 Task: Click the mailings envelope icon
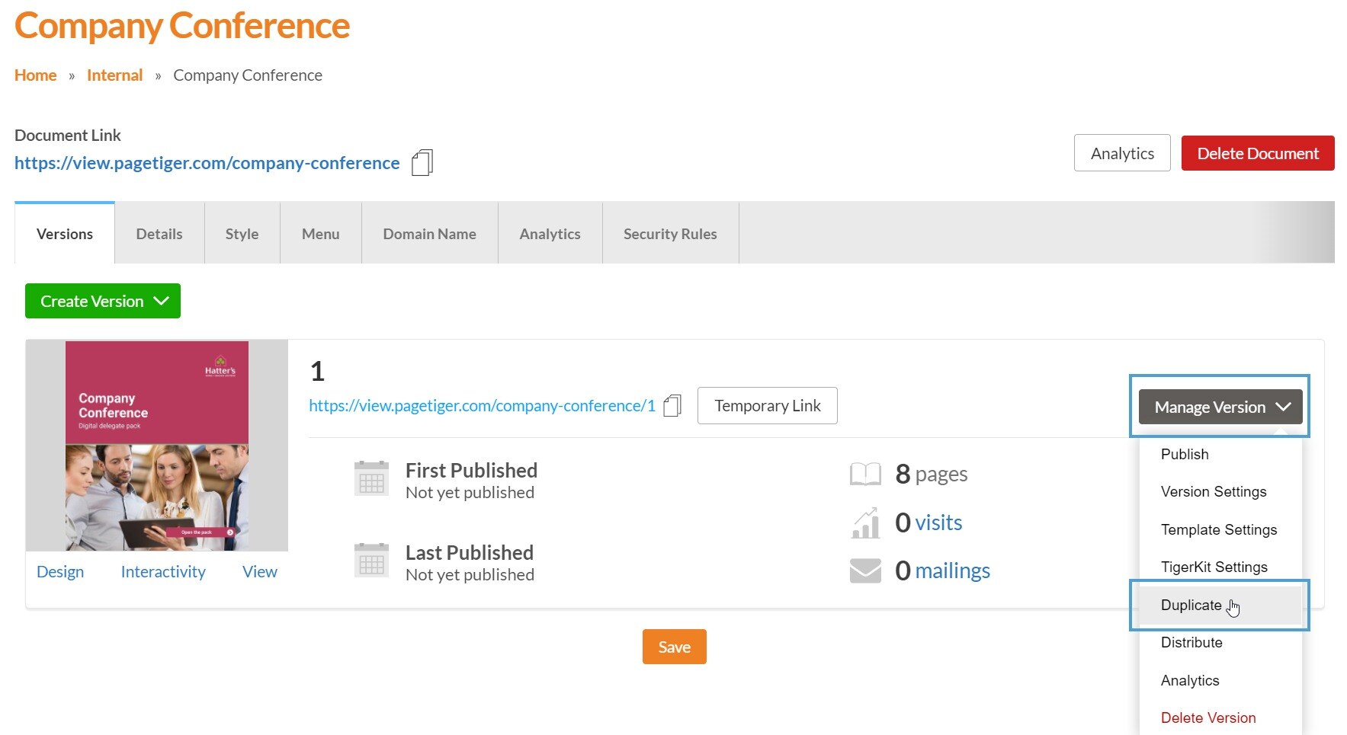[865, 570]
